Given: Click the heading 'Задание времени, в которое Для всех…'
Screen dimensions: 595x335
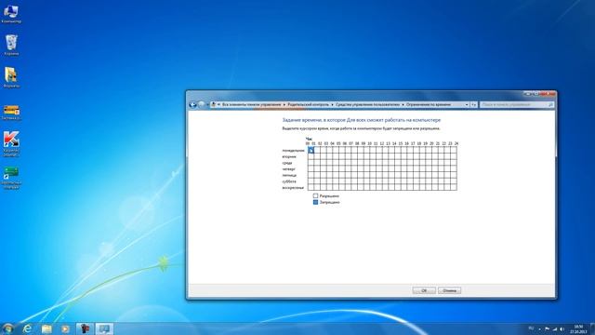Looking at the screenshot, I should click(x=362, y=120).
